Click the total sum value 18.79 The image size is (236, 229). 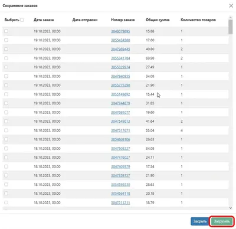150,202
